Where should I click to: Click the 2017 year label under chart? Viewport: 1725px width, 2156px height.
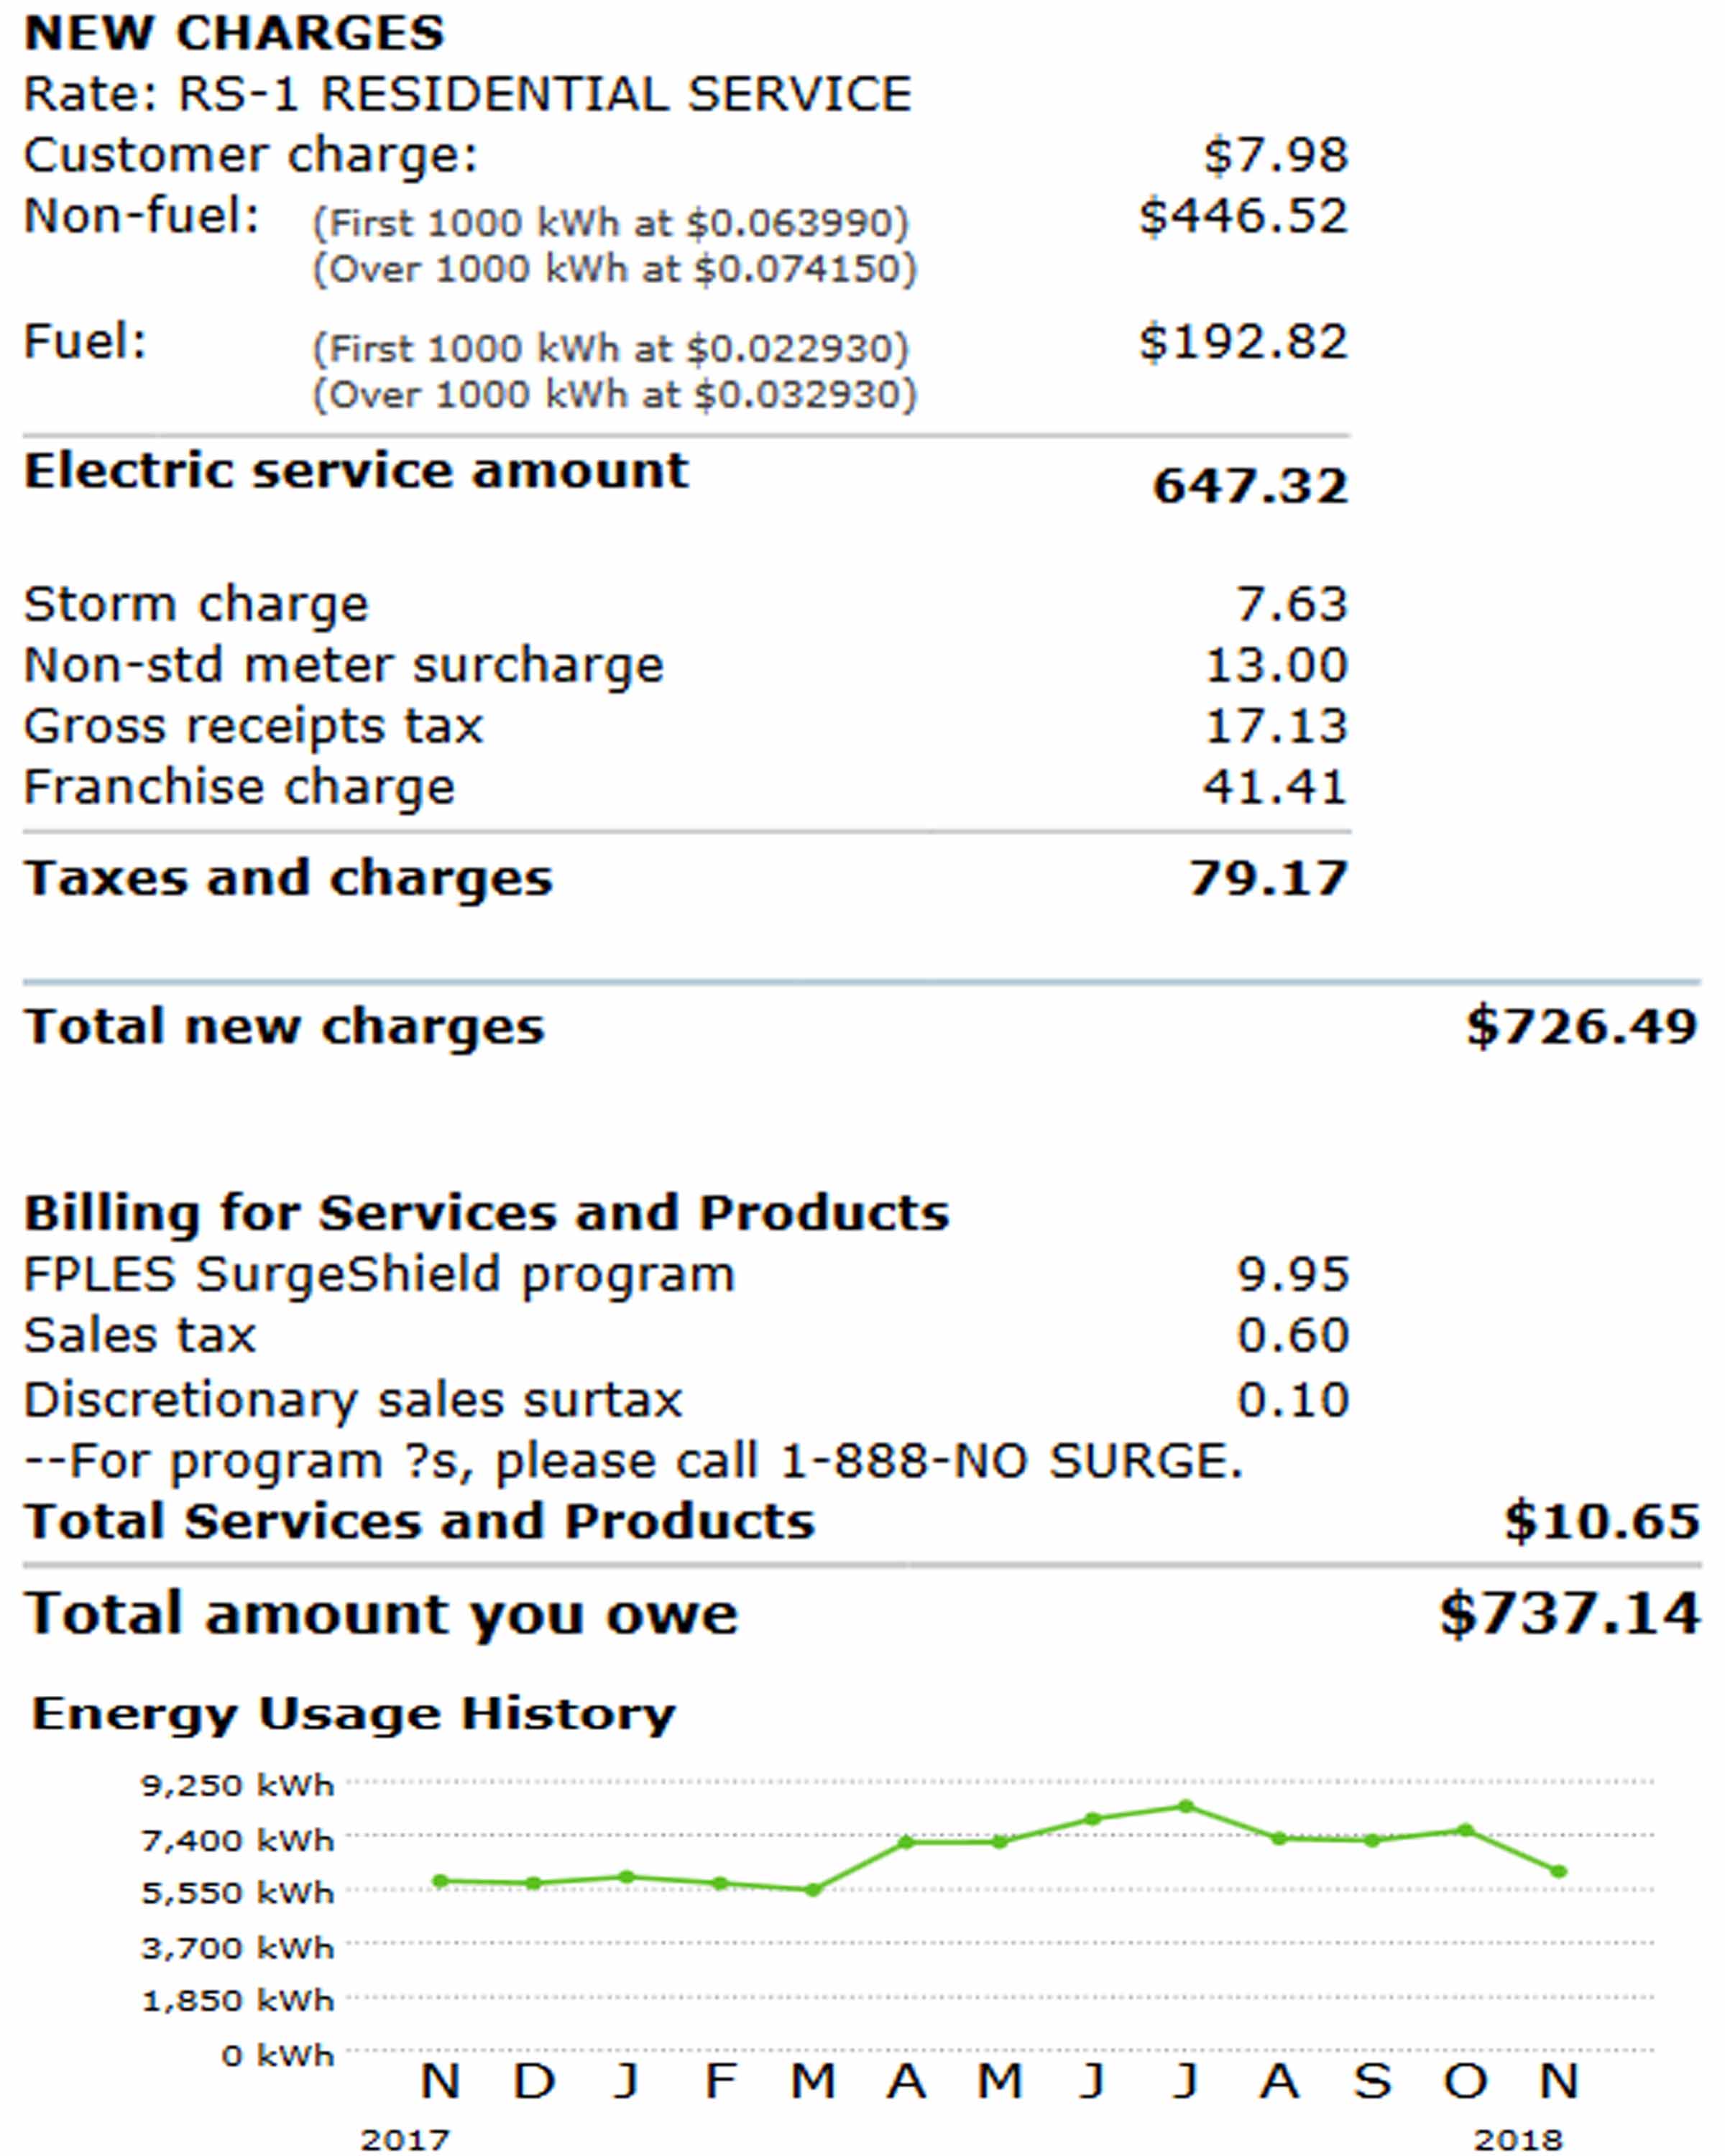coord(405,2140)
